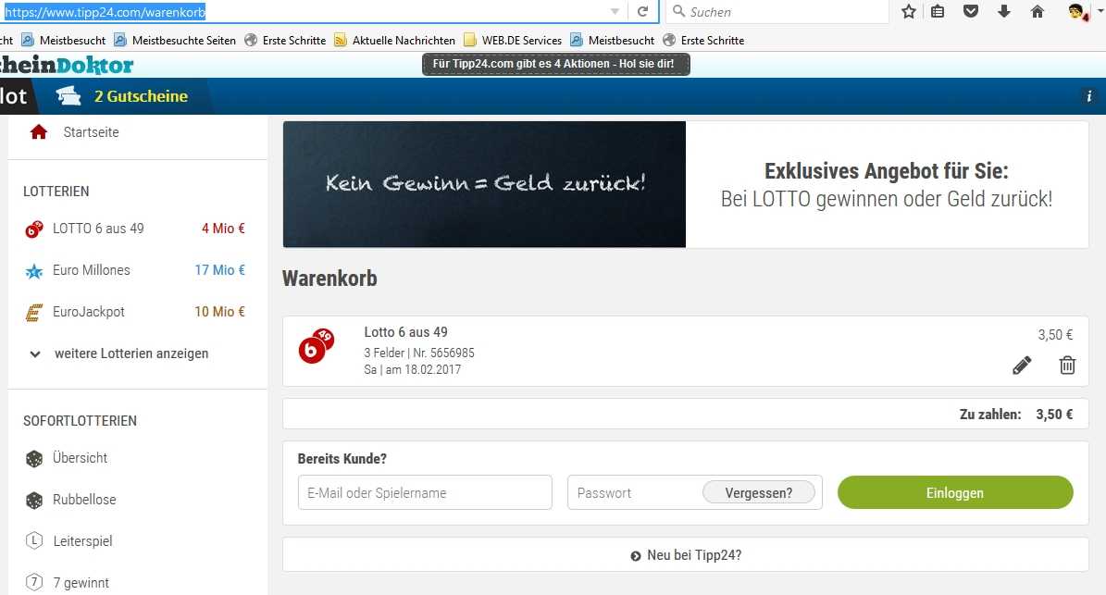
Task: Click Exklusives Angebot für Sie text
Action: click(887, 170)
